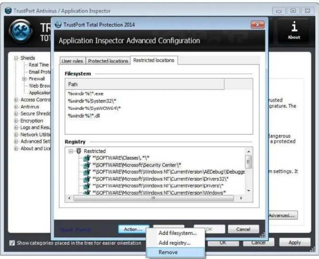Click the main window OK button

tap(223, 243)
